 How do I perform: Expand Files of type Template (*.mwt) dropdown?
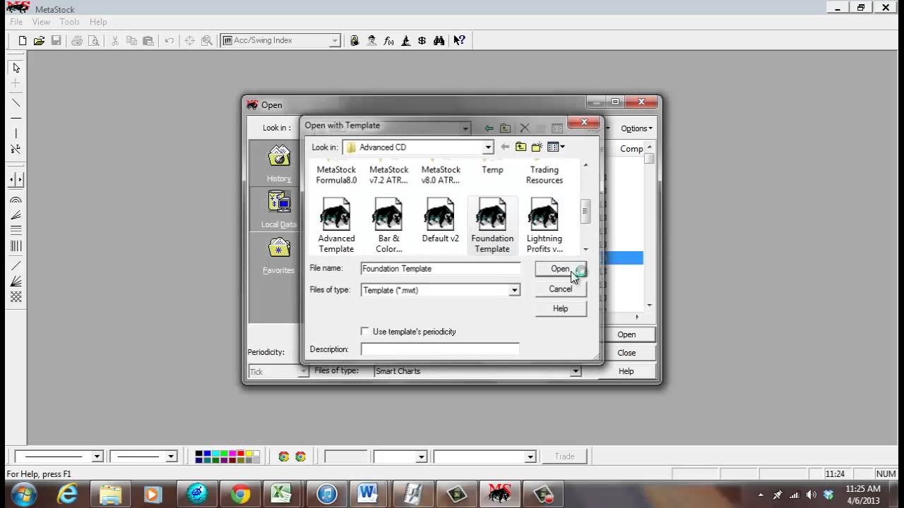click(514, 290)
